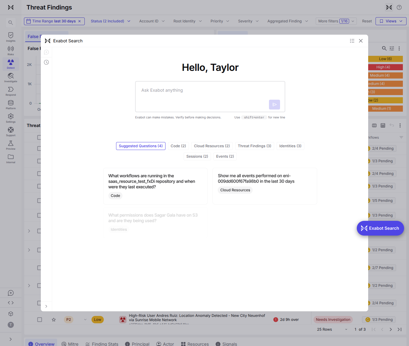Expand the Exabot side panel chevron
This screenshot has height=346, width=409.
[46, 306]
